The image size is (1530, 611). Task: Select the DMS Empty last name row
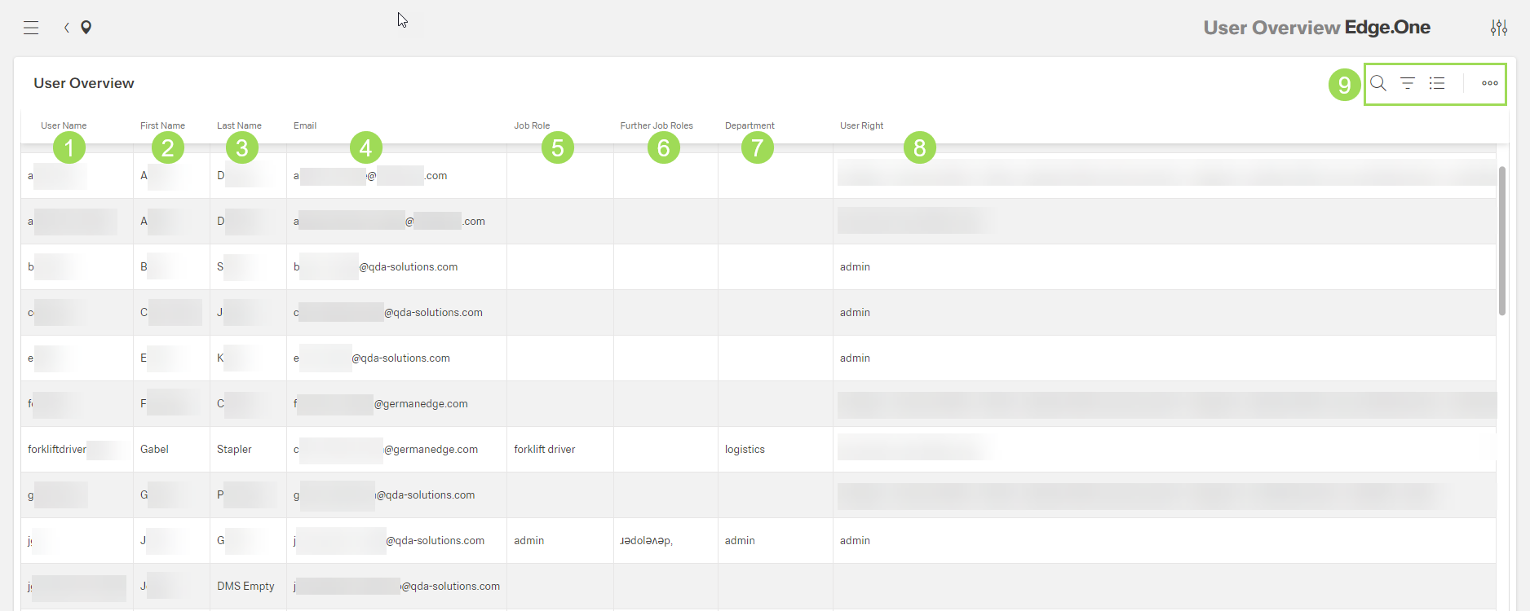245,587
